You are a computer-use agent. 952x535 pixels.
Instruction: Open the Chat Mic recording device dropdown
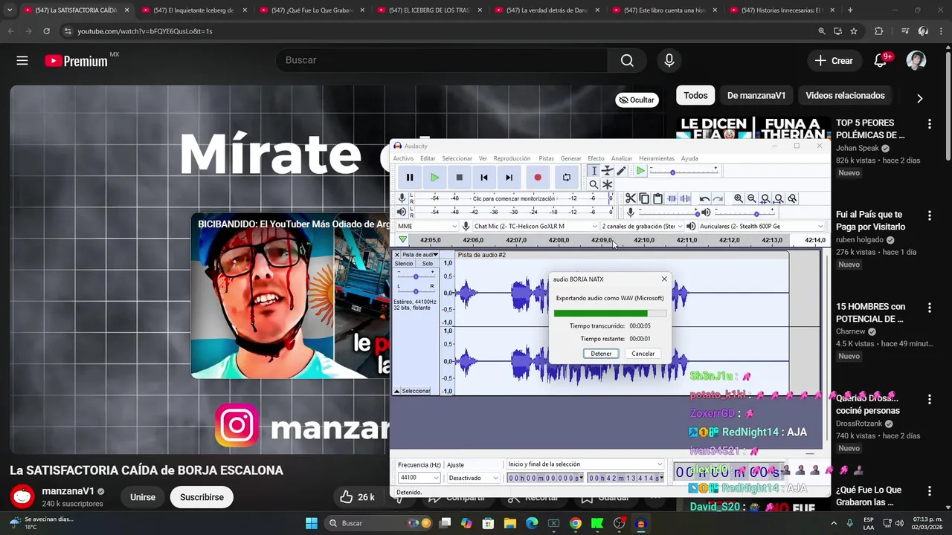(535, 226)
